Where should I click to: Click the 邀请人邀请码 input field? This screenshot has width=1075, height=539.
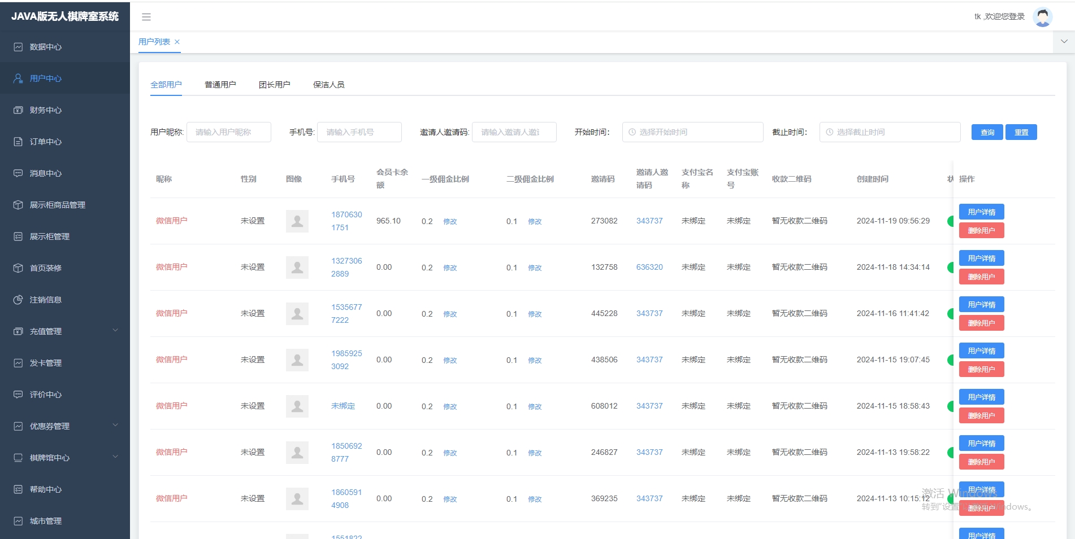514,132
